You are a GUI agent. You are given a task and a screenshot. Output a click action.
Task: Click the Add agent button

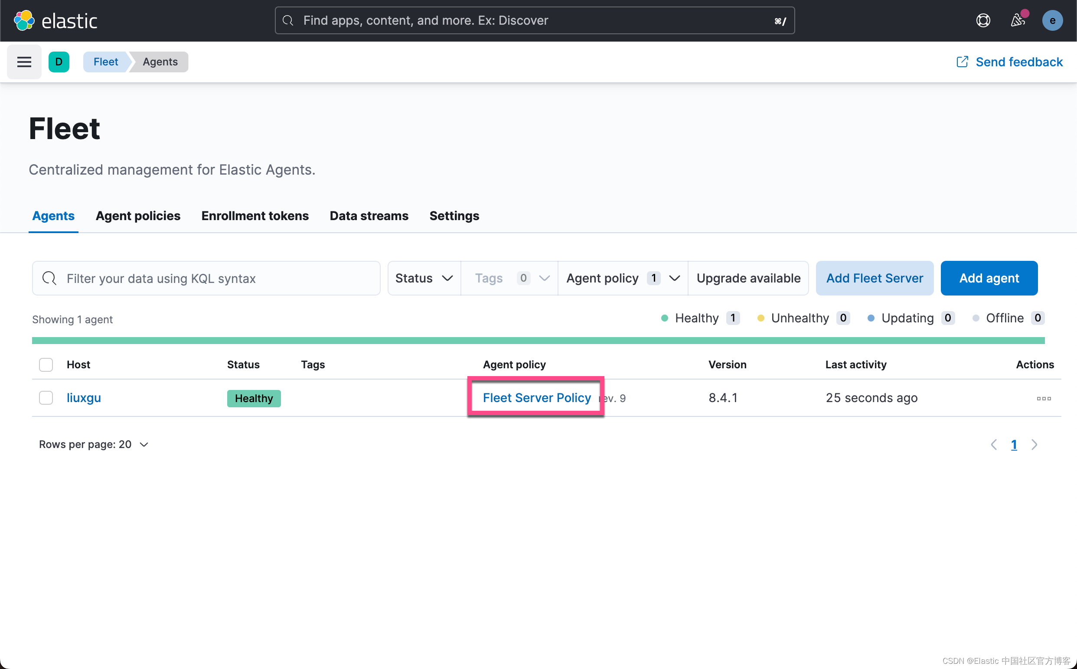tap(989, 278)
